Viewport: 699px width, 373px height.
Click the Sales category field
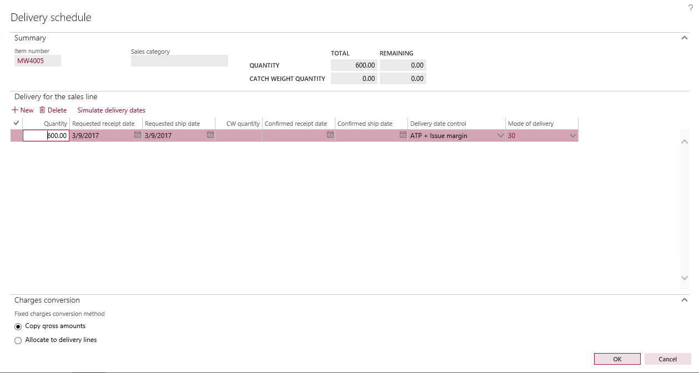coord(179,60)
